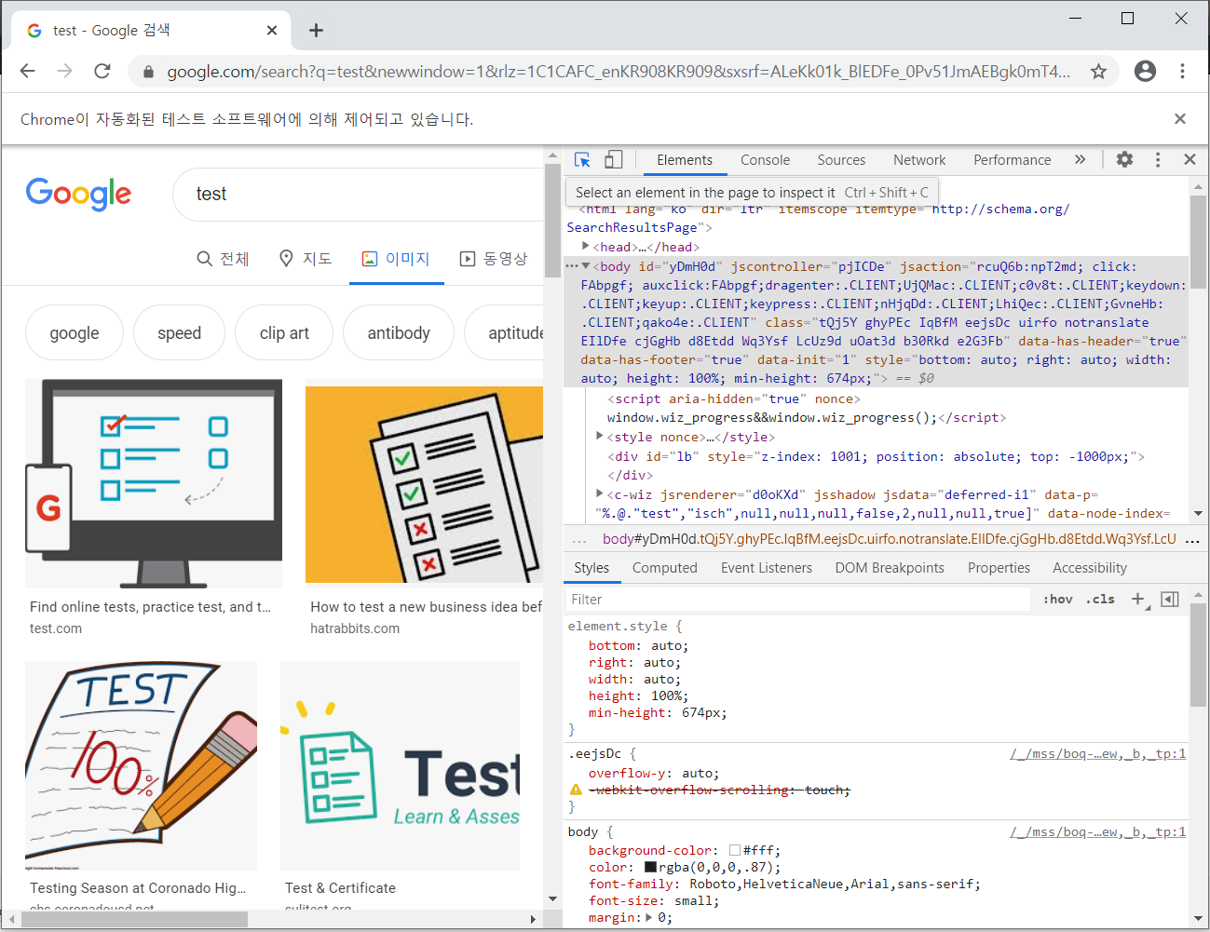The height and width of the screenshot is (932, 1210).
Task: Switch to the Console tab
Action: pos(765,160)
